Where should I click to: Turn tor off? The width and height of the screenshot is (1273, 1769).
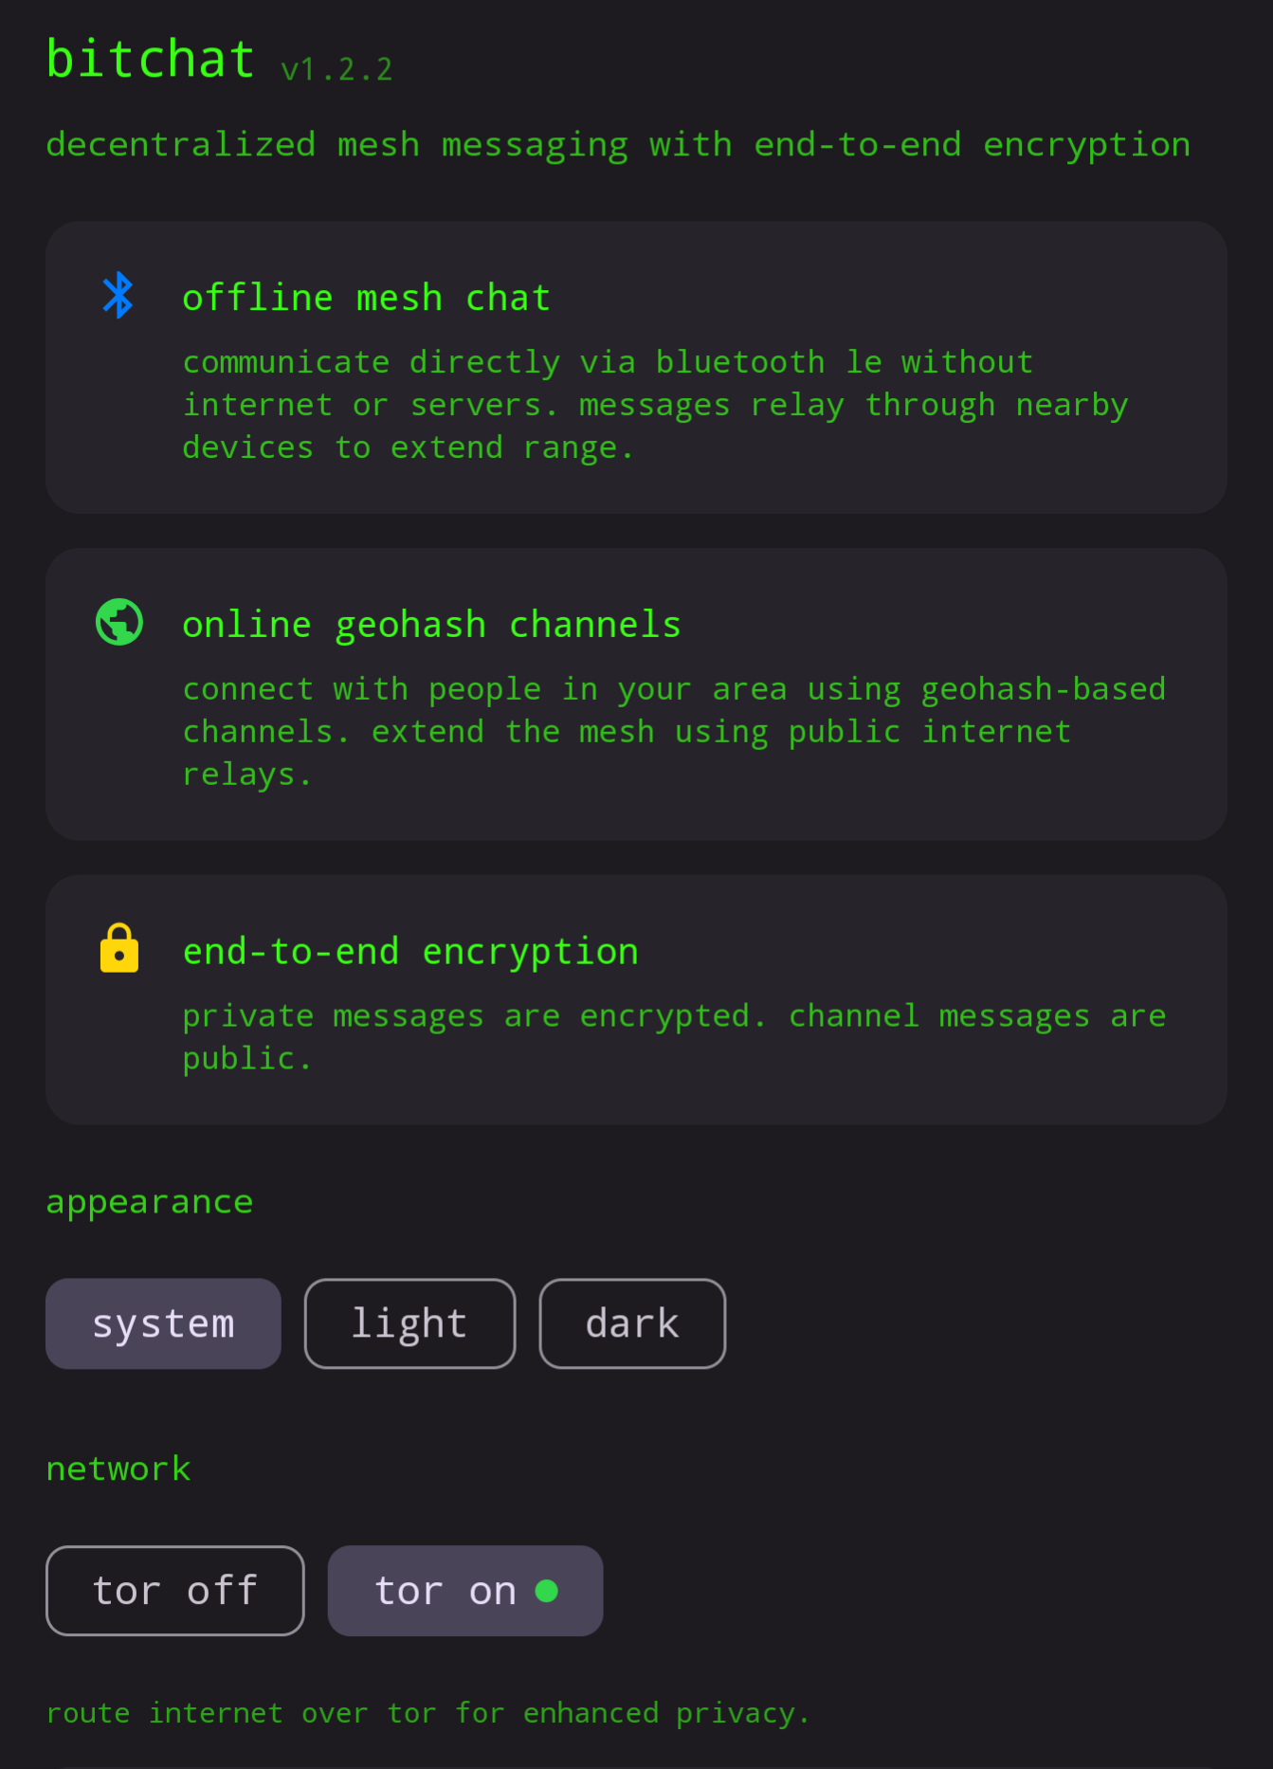click(x=175, y=1591)
